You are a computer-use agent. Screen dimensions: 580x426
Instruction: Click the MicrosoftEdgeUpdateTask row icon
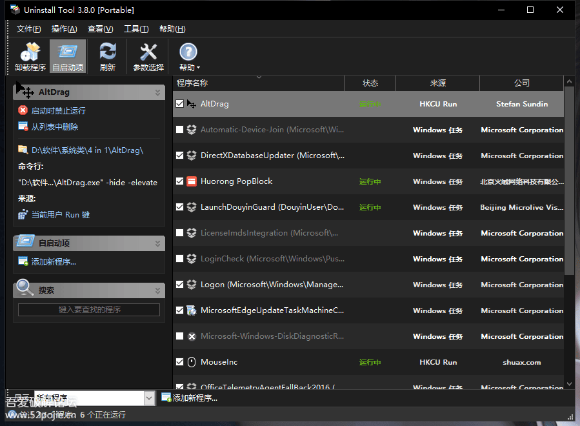[192, 310]
